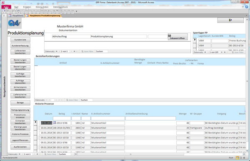
Task: Jump to last record in Sperrlager PP navigator
Action: pos(225,52)
